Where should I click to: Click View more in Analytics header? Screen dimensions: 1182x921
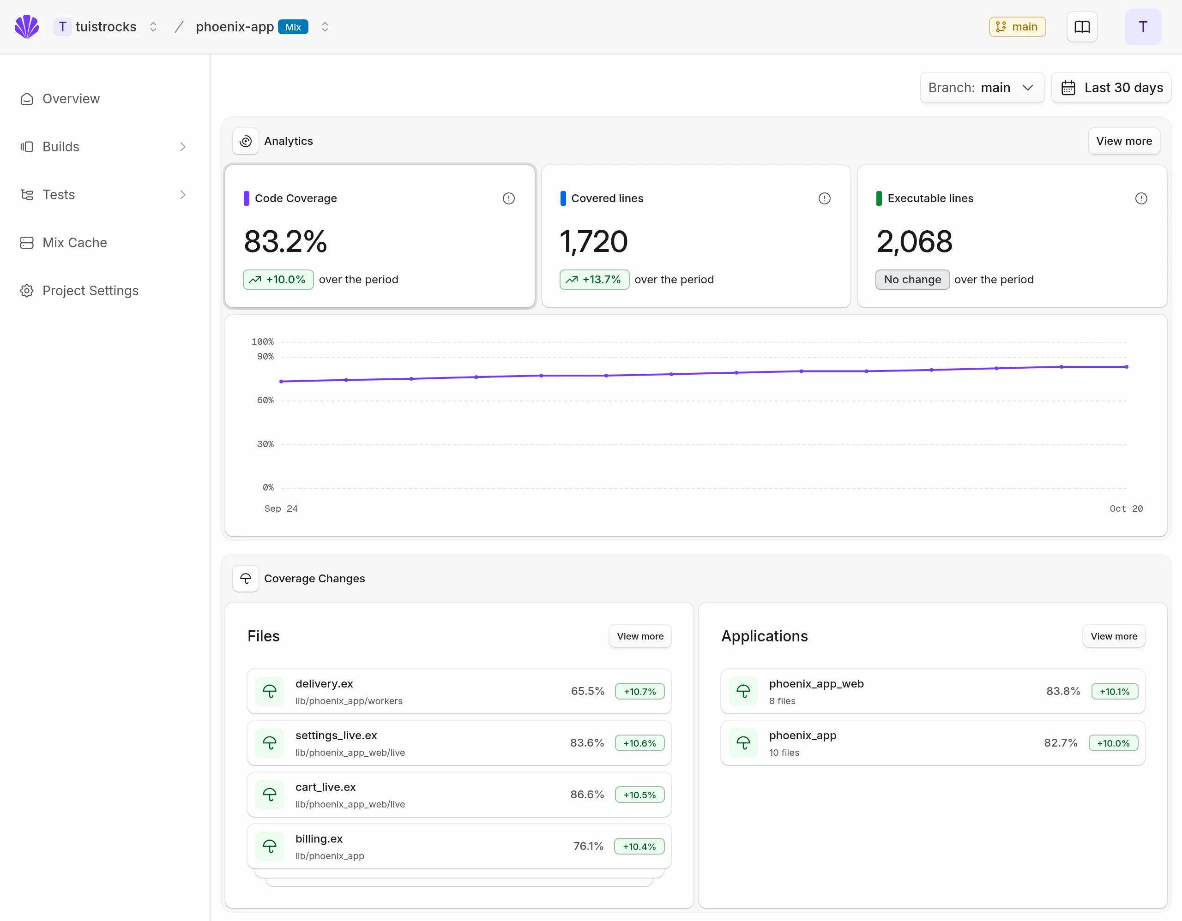(x=1123, y=141)
